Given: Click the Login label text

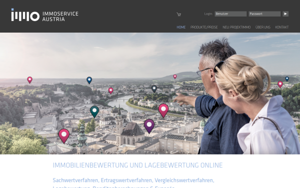Looking at the screenshot, I should (x=208, y=14).
